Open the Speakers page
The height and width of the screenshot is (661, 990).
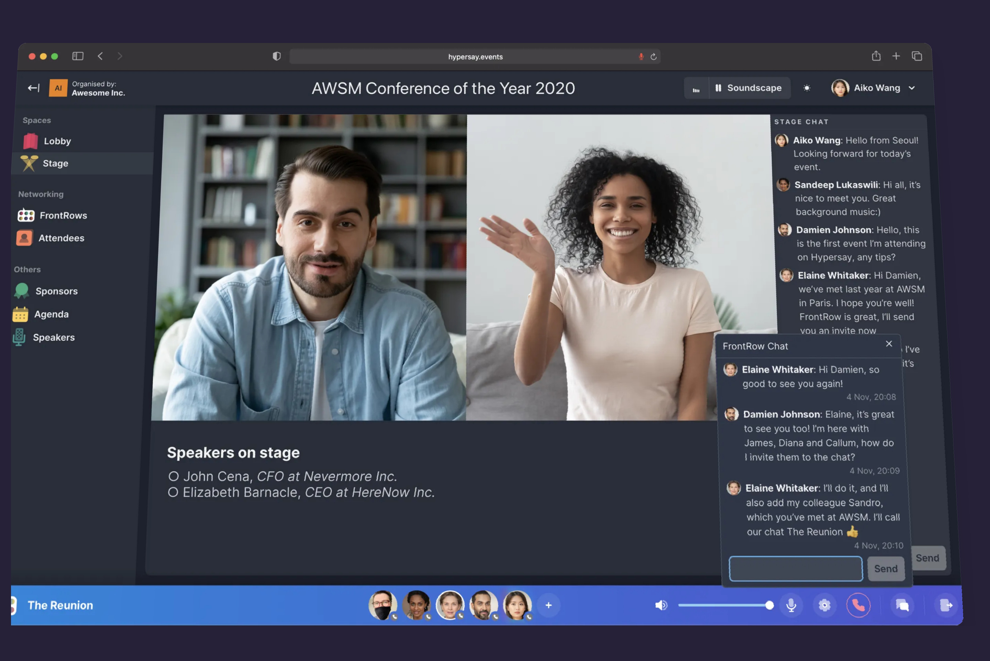click(43, 338)
